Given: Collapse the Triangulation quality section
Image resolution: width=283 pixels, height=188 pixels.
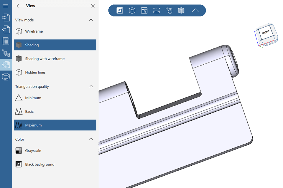Looking at the screenshot, I should 91,86.
